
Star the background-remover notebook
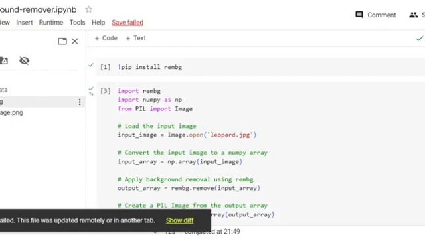(88, 9)
